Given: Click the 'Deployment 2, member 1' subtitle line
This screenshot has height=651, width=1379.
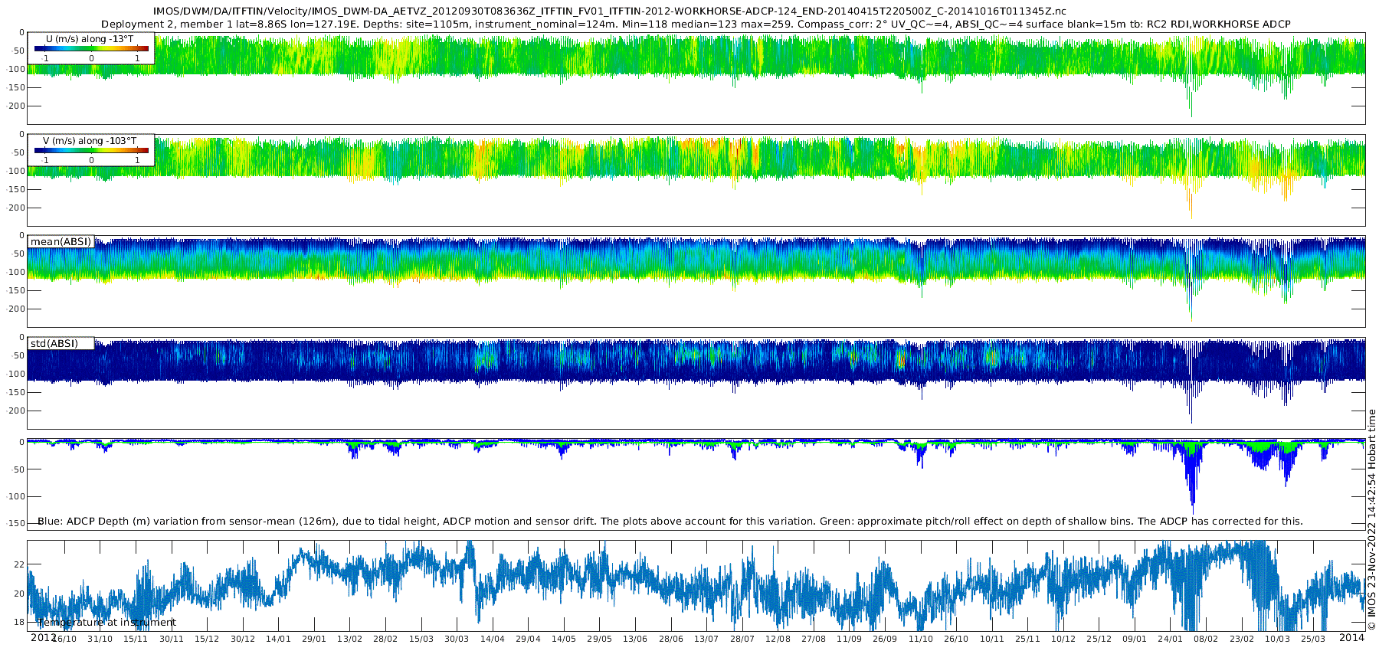Looking at the screenshot, I should click(696, 25).
